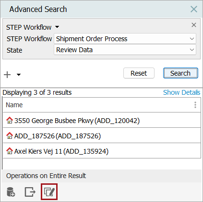
Task: Select the 3550 George Busbee Pkwy result
Action: [102, 120]
